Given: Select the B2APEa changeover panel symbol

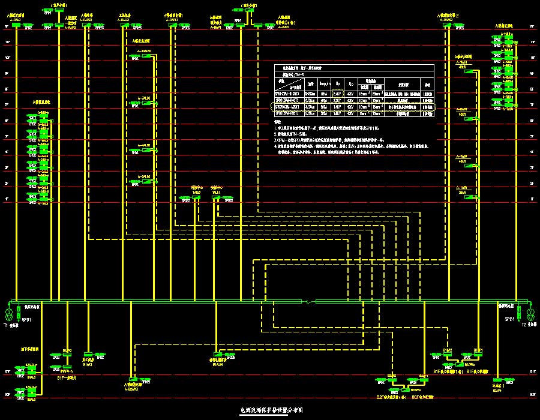Looking at the screenshot, I should [x=407, y=390].
